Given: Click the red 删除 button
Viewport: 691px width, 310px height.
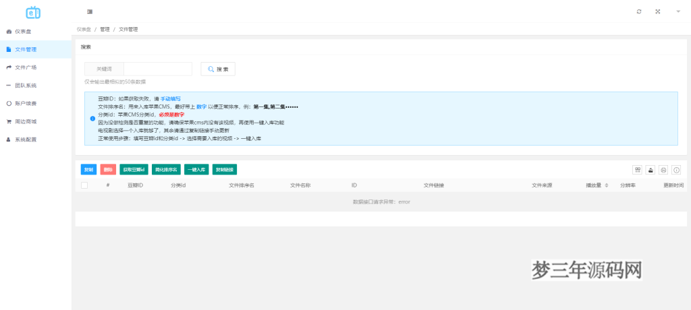Looking at the screenshot, I should [x=108, y=170].
